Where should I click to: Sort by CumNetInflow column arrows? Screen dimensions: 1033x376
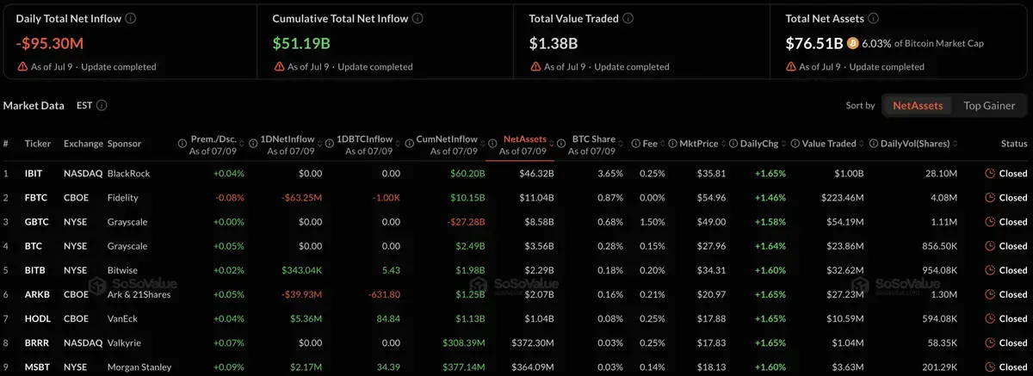pos(482,144)
